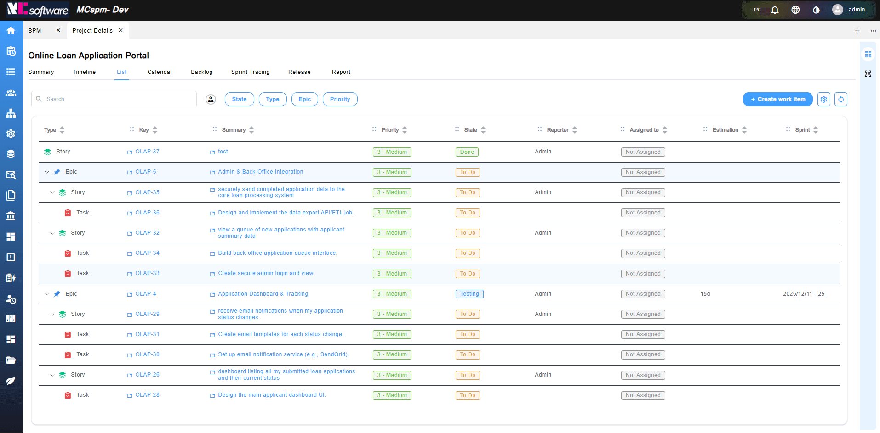
Task: Open Create secure admin login summary
Action: [x=266, y=273]
